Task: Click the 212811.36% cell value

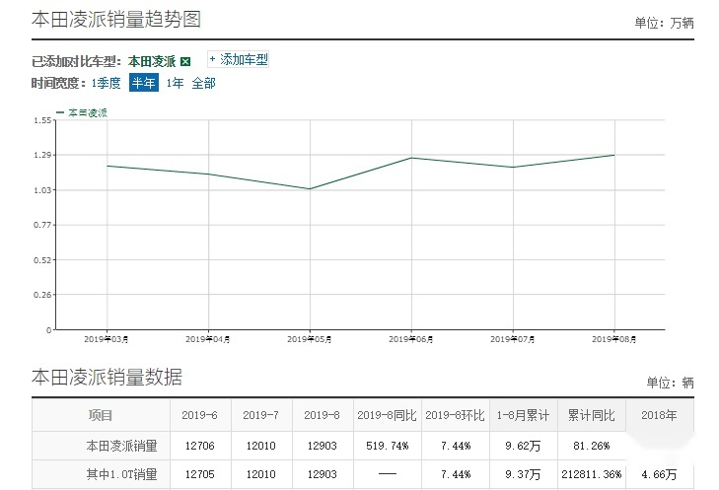Action: click(x=592, y=474)
